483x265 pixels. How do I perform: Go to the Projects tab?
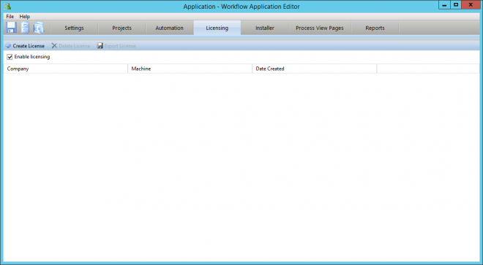pos(121,28)
